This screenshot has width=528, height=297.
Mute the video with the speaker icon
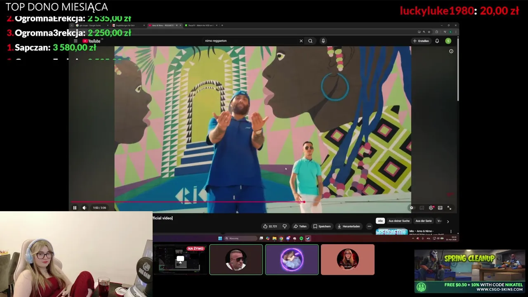pyautogui.click(x=84, y=208)
